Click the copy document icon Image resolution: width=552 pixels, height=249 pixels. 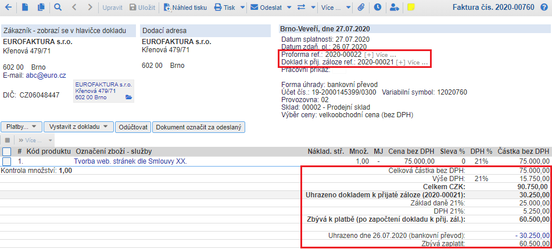coord(41,8)
